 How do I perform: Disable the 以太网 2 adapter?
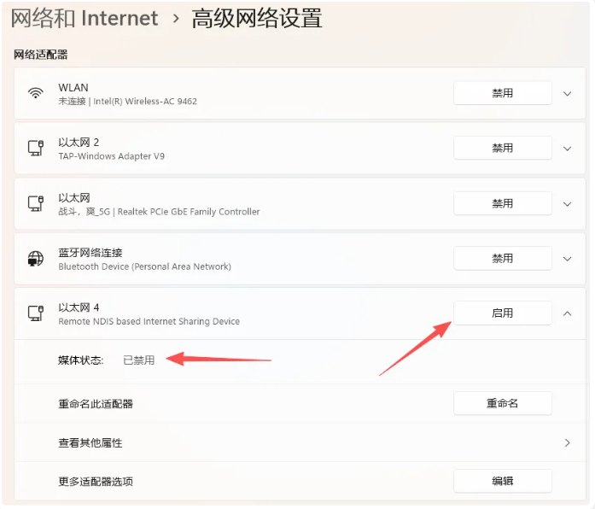point(503,148)
